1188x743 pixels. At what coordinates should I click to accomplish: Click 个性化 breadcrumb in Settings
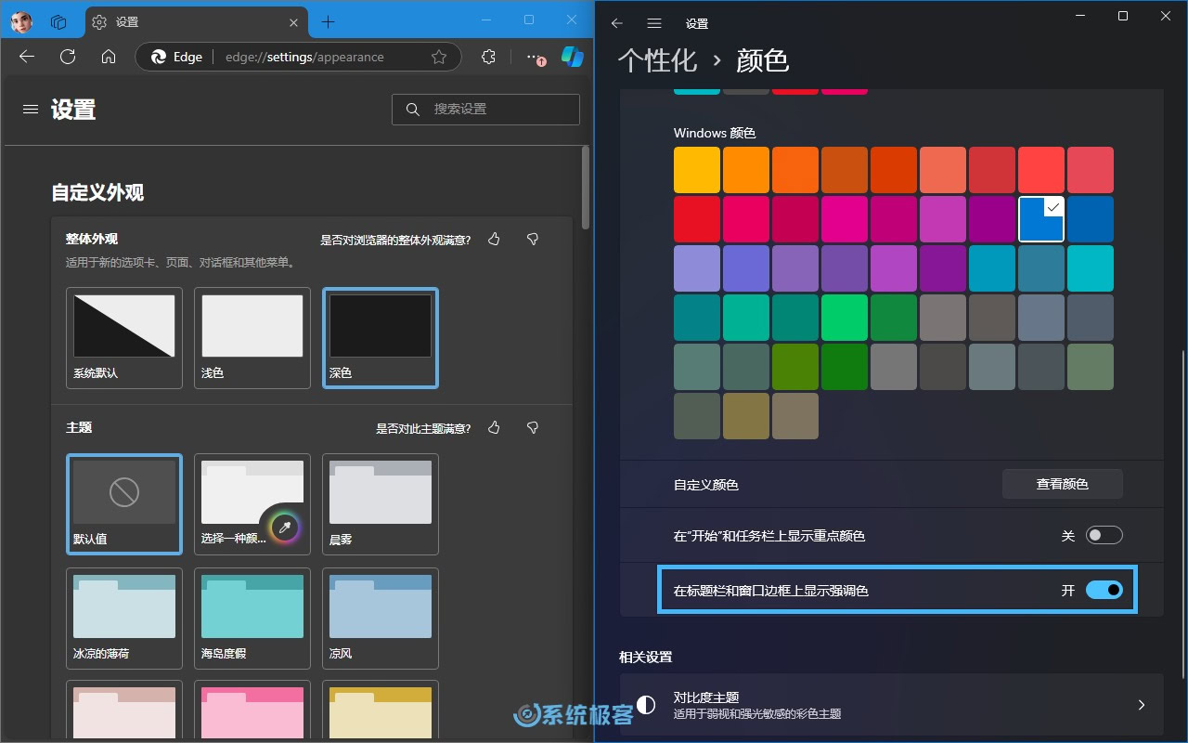657,60
